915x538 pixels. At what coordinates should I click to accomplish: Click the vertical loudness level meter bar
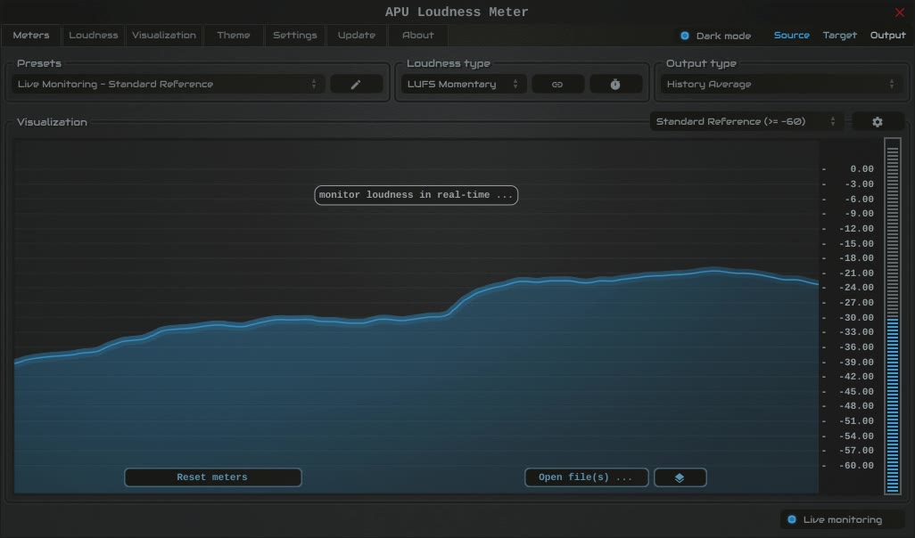point(892,316)
